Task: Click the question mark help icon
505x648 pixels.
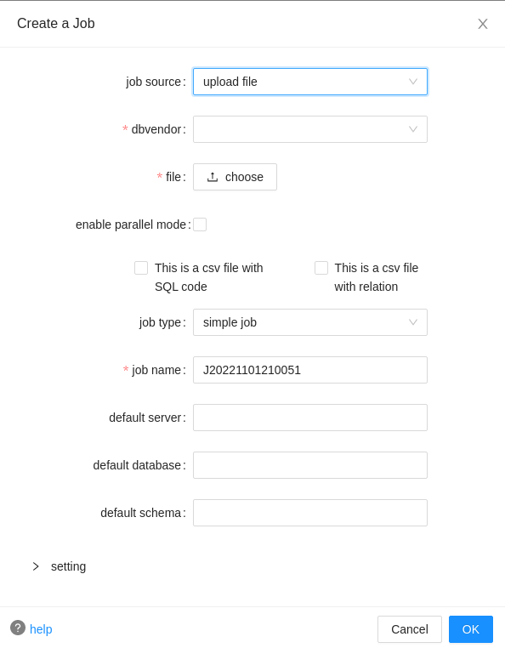Action: coord(18,628)
